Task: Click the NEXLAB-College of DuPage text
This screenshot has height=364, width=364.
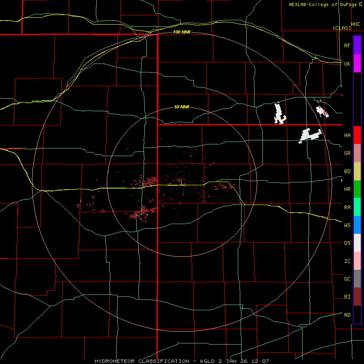Action: click(x=323, y=4)
